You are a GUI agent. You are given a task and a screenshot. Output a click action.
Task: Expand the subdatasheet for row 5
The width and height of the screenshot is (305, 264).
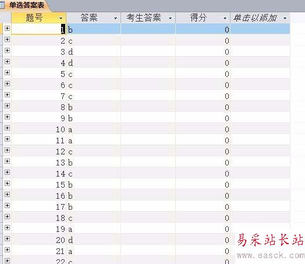(7, 73)
